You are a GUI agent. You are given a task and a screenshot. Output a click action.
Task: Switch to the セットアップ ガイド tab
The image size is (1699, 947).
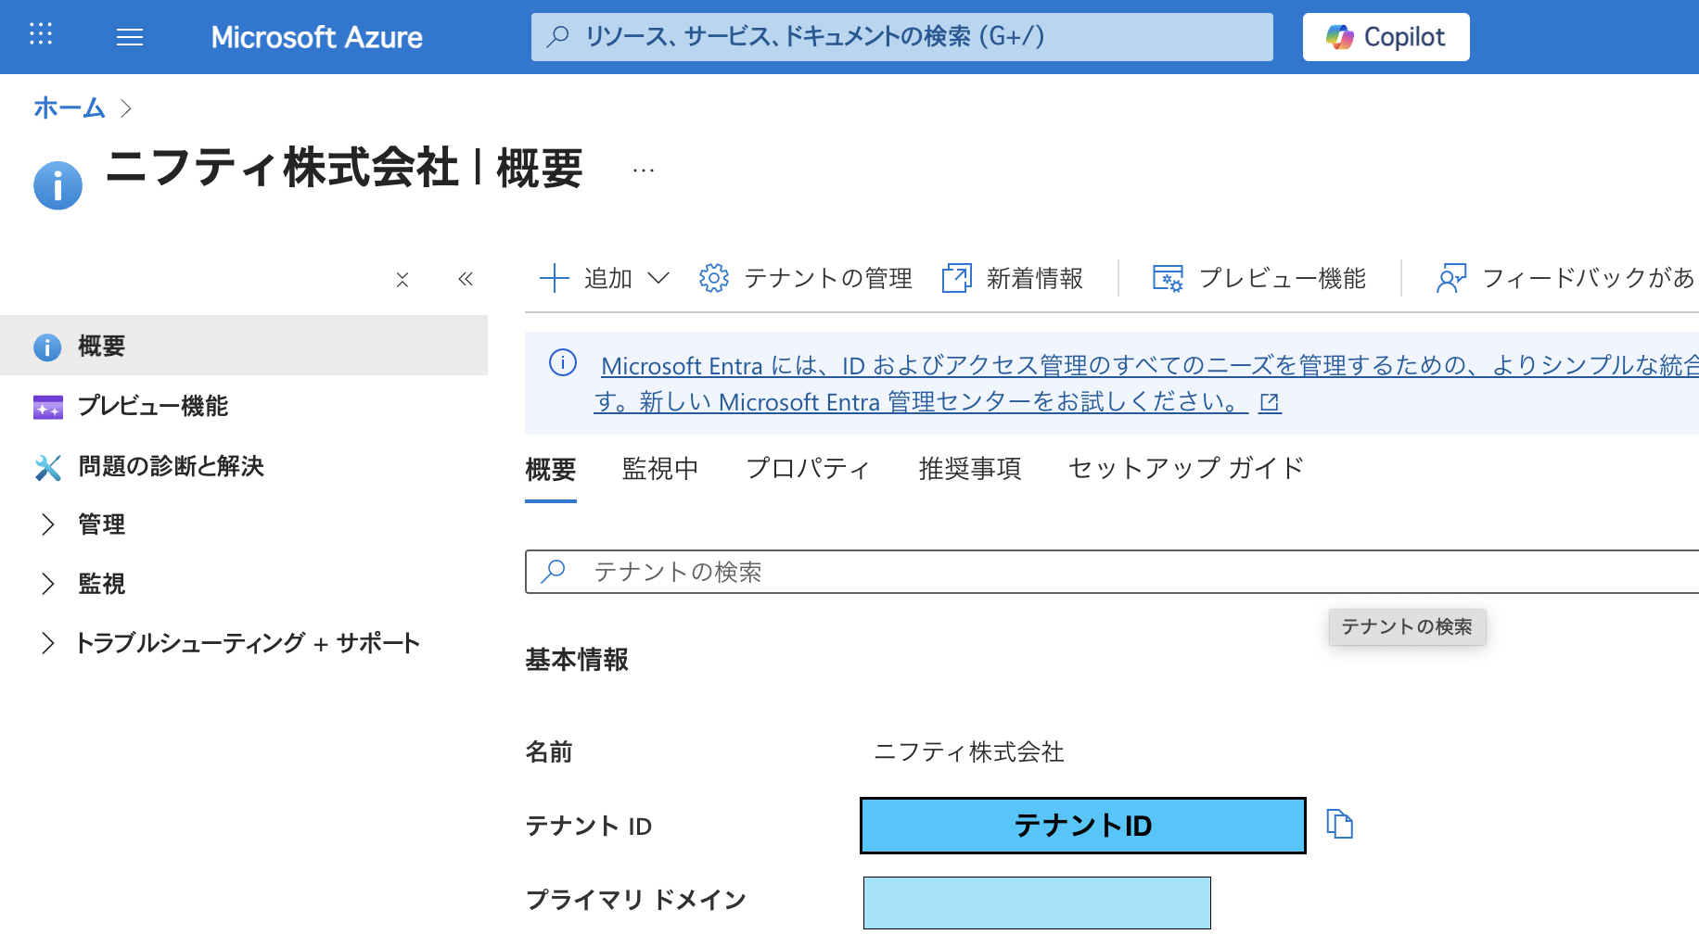pos(1186,469)
